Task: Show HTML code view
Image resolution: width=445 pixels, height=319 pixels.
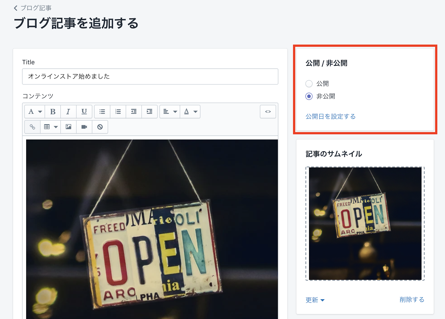Action: click(x=268, y=112)
